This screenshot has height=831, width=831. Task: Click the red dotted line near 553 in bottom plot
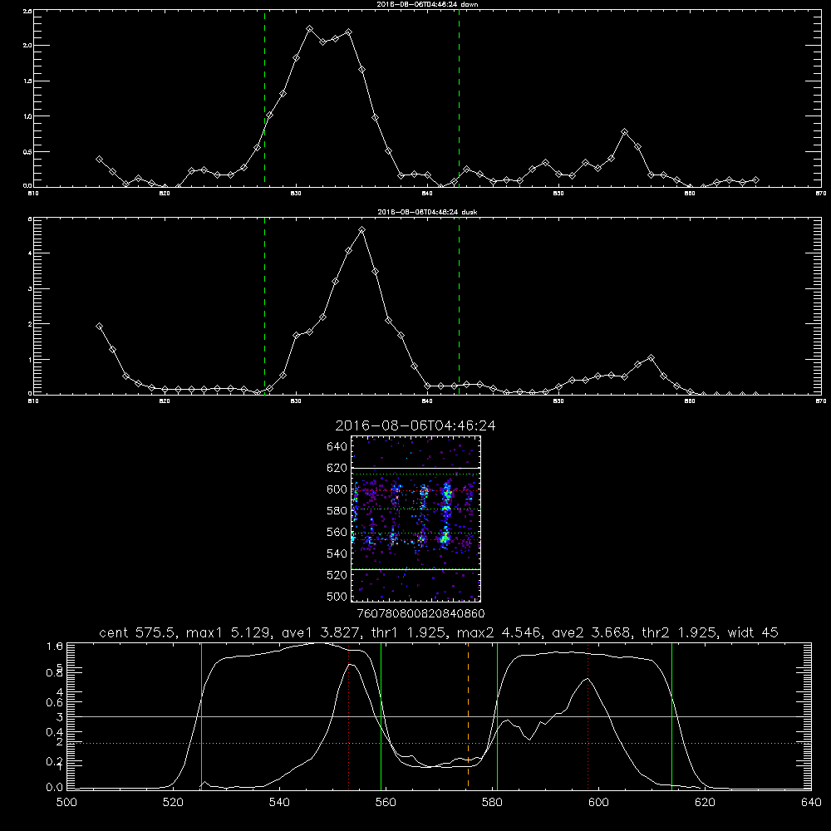(x=348, y=715)
